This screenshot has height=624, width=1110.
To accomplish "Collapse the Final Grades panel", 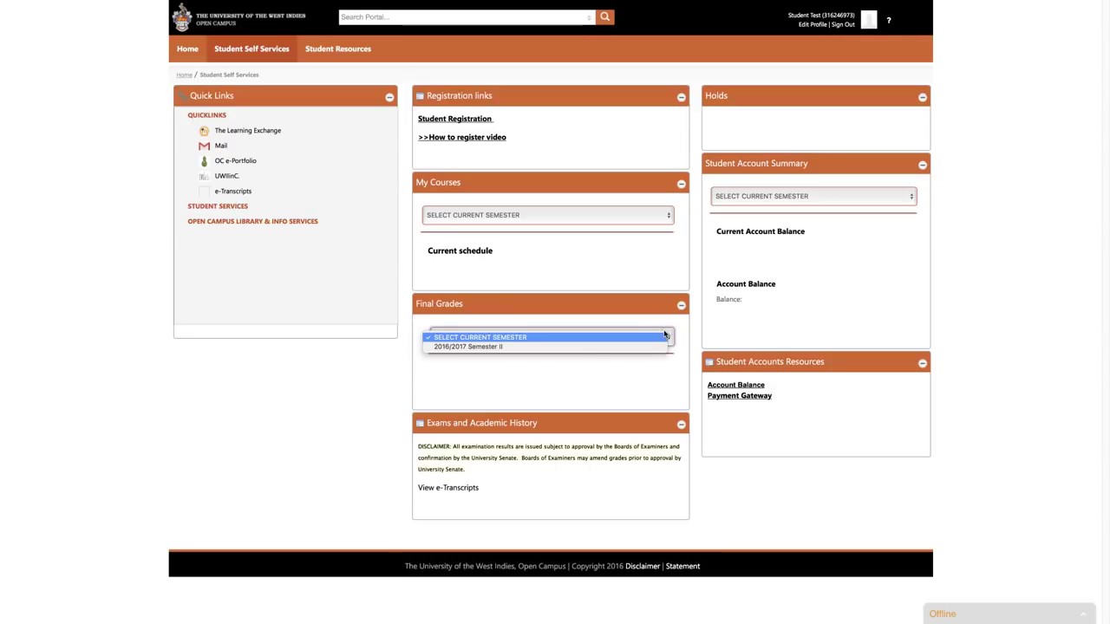I will pyautogui.click(x=681, y=305).
